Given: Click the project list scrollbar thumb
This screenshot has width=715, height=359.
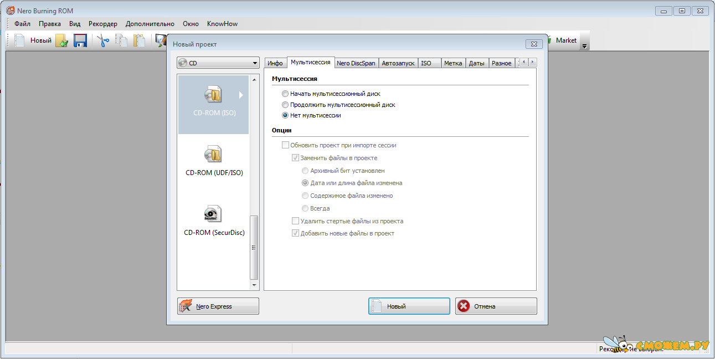Looking at the screenshot, I should (255, 247).
